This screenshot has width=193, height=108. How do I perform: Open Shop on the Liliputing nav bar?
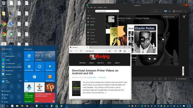coord(109,63)
